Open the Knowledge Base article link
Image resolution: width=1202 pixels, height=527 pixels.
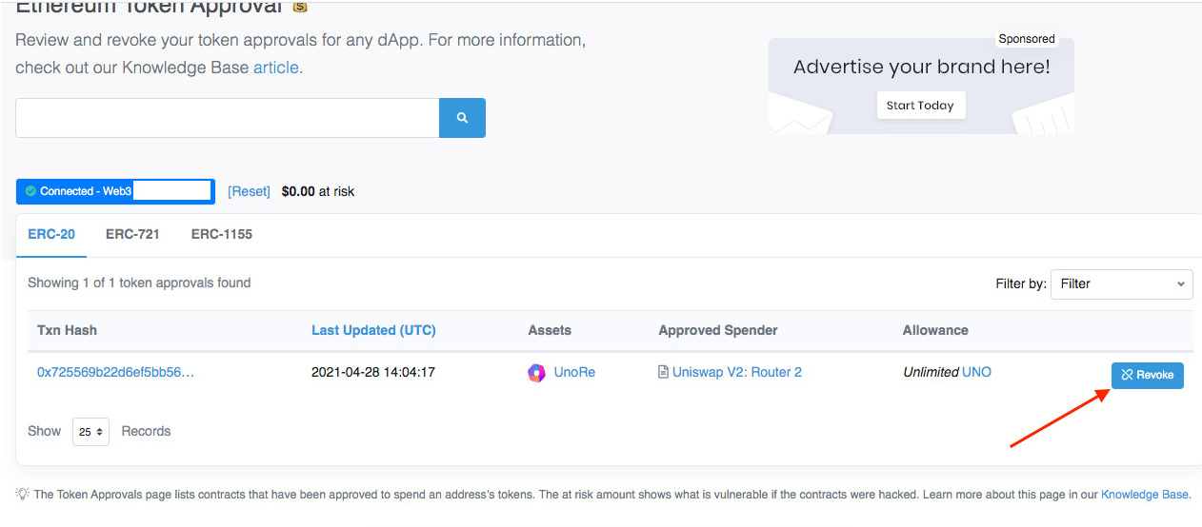coord(275,68)
